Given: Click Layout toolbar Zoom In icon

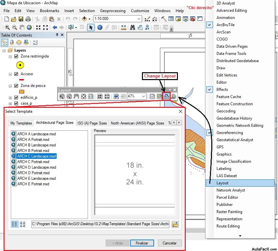Looking at the screenshot, I should (x=62, y=96).
